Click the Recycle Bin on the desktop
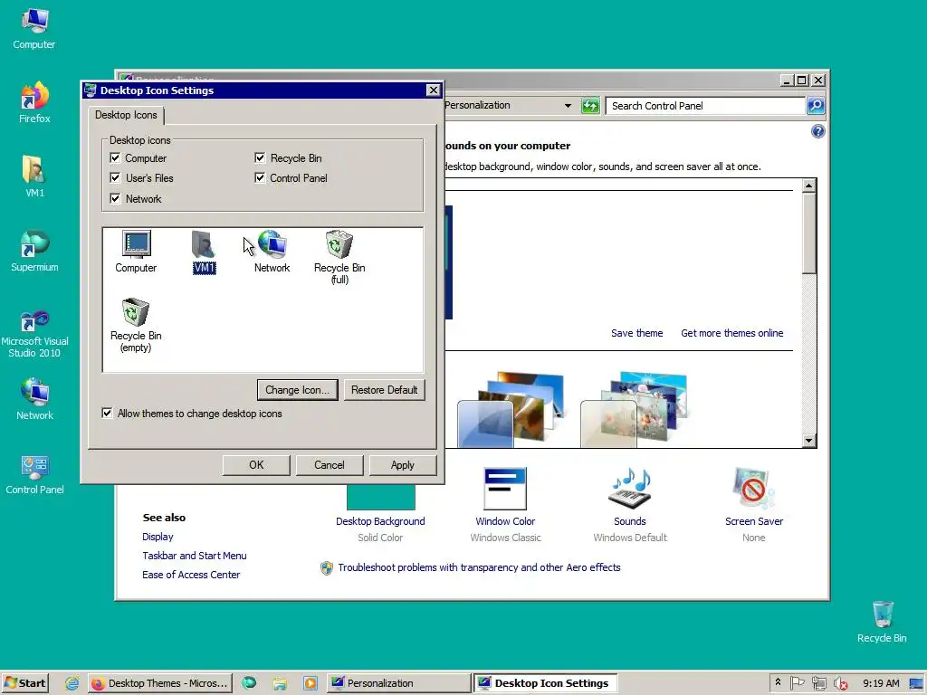Screen dimensions: 927x695 point(882,622)
